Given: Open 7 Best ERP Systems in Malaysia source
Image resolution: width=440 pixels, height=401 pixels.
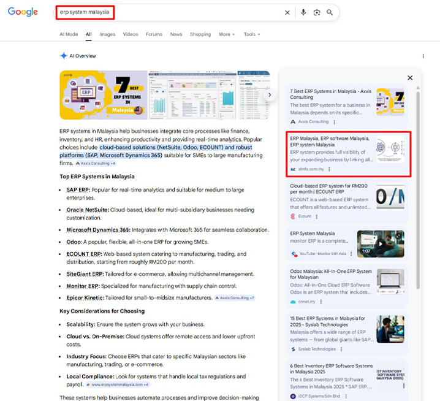Looking at the screenshot, I should (347, 107).
